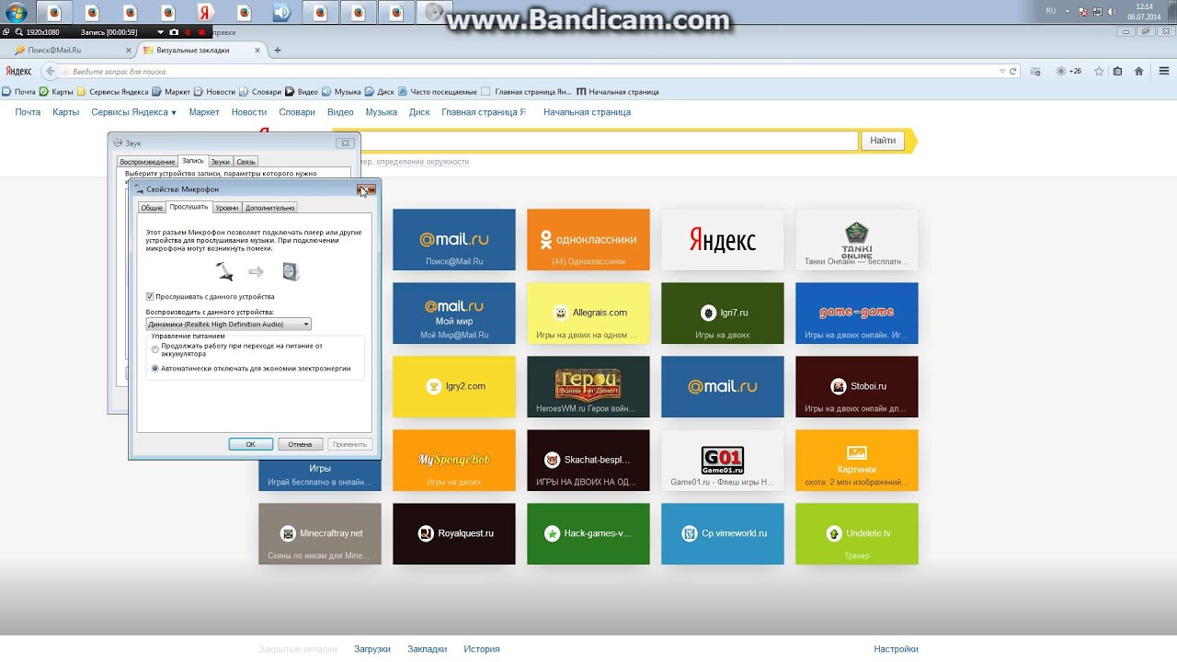Viewport: 1177px width, 662px height.
Task: Click the Словари page navigation link
Action: point(297,112)
